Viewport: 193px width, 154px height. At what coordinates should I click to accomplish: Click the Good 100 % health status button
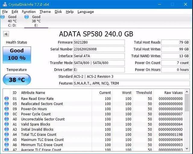17,55
